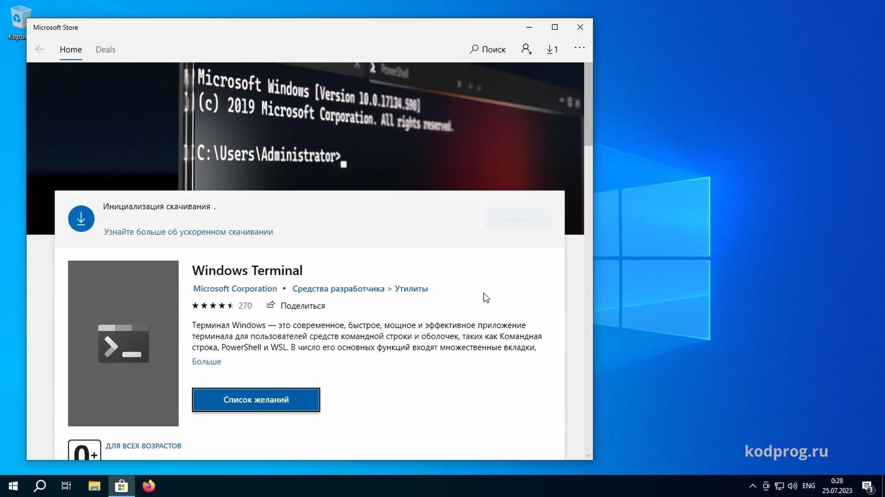Maximize the Microsoft Store window

[x=555, y=27]
